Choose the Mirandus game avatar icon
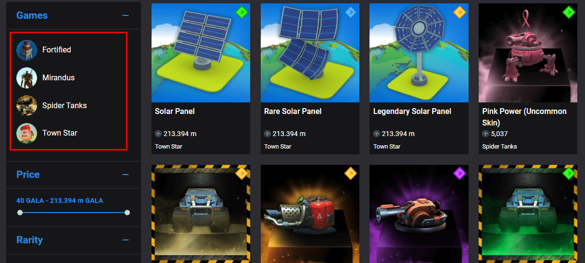 [x=26, y=78]
